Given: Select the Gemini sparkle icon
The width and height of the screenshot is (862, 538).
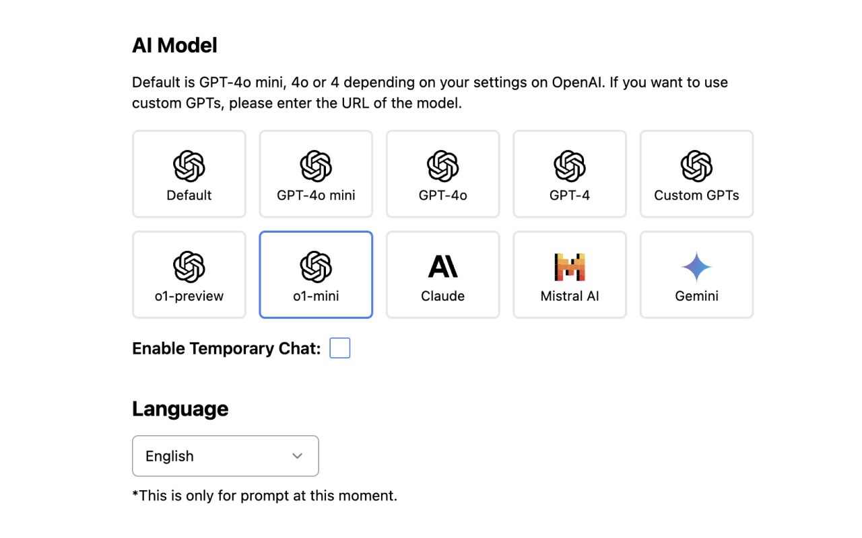Looking at the screenshot, I should 696,266.
